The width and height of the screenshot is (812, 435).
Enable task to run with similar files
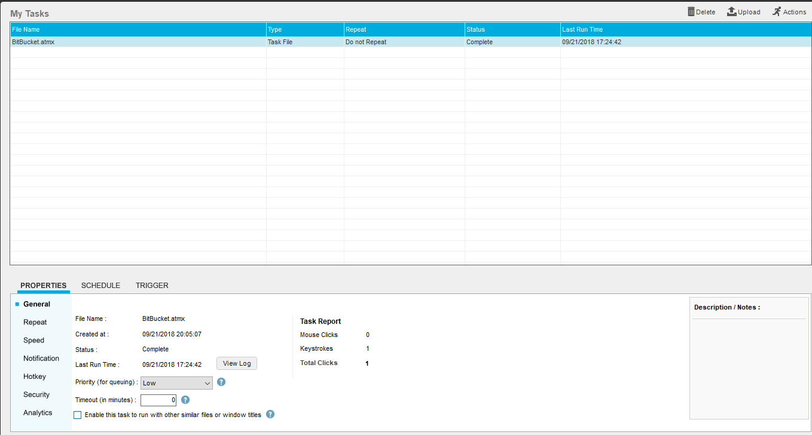pos(78,415)
